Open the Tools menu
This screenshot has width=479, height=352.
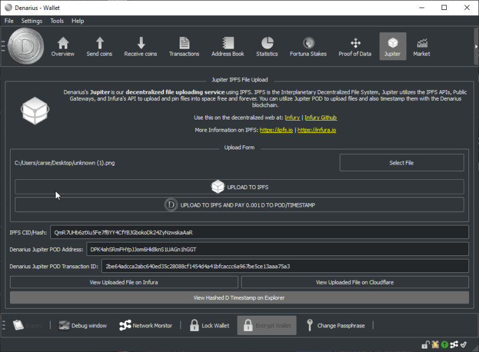tap(57, 21)
